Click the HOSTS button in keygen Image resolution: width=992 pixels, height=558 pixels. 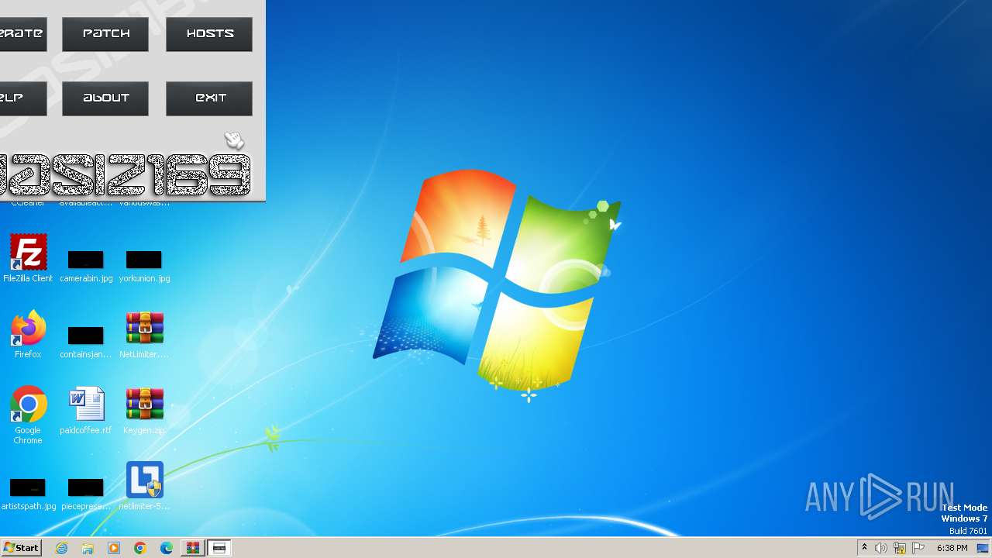[209, 34]
